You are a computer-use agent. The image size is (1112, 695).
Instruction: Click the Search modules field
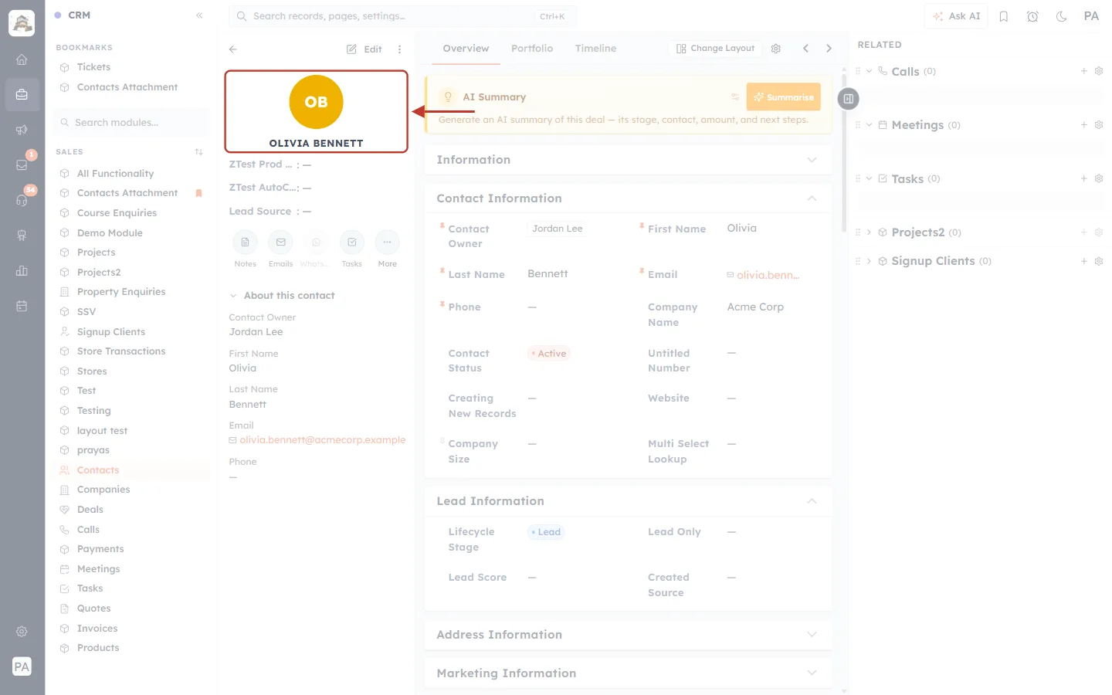tap(131, 123)
